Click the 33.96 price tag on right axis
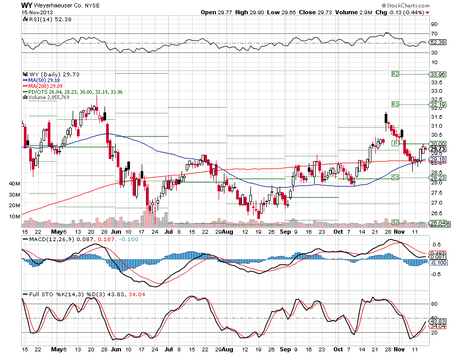 [438, 74]
